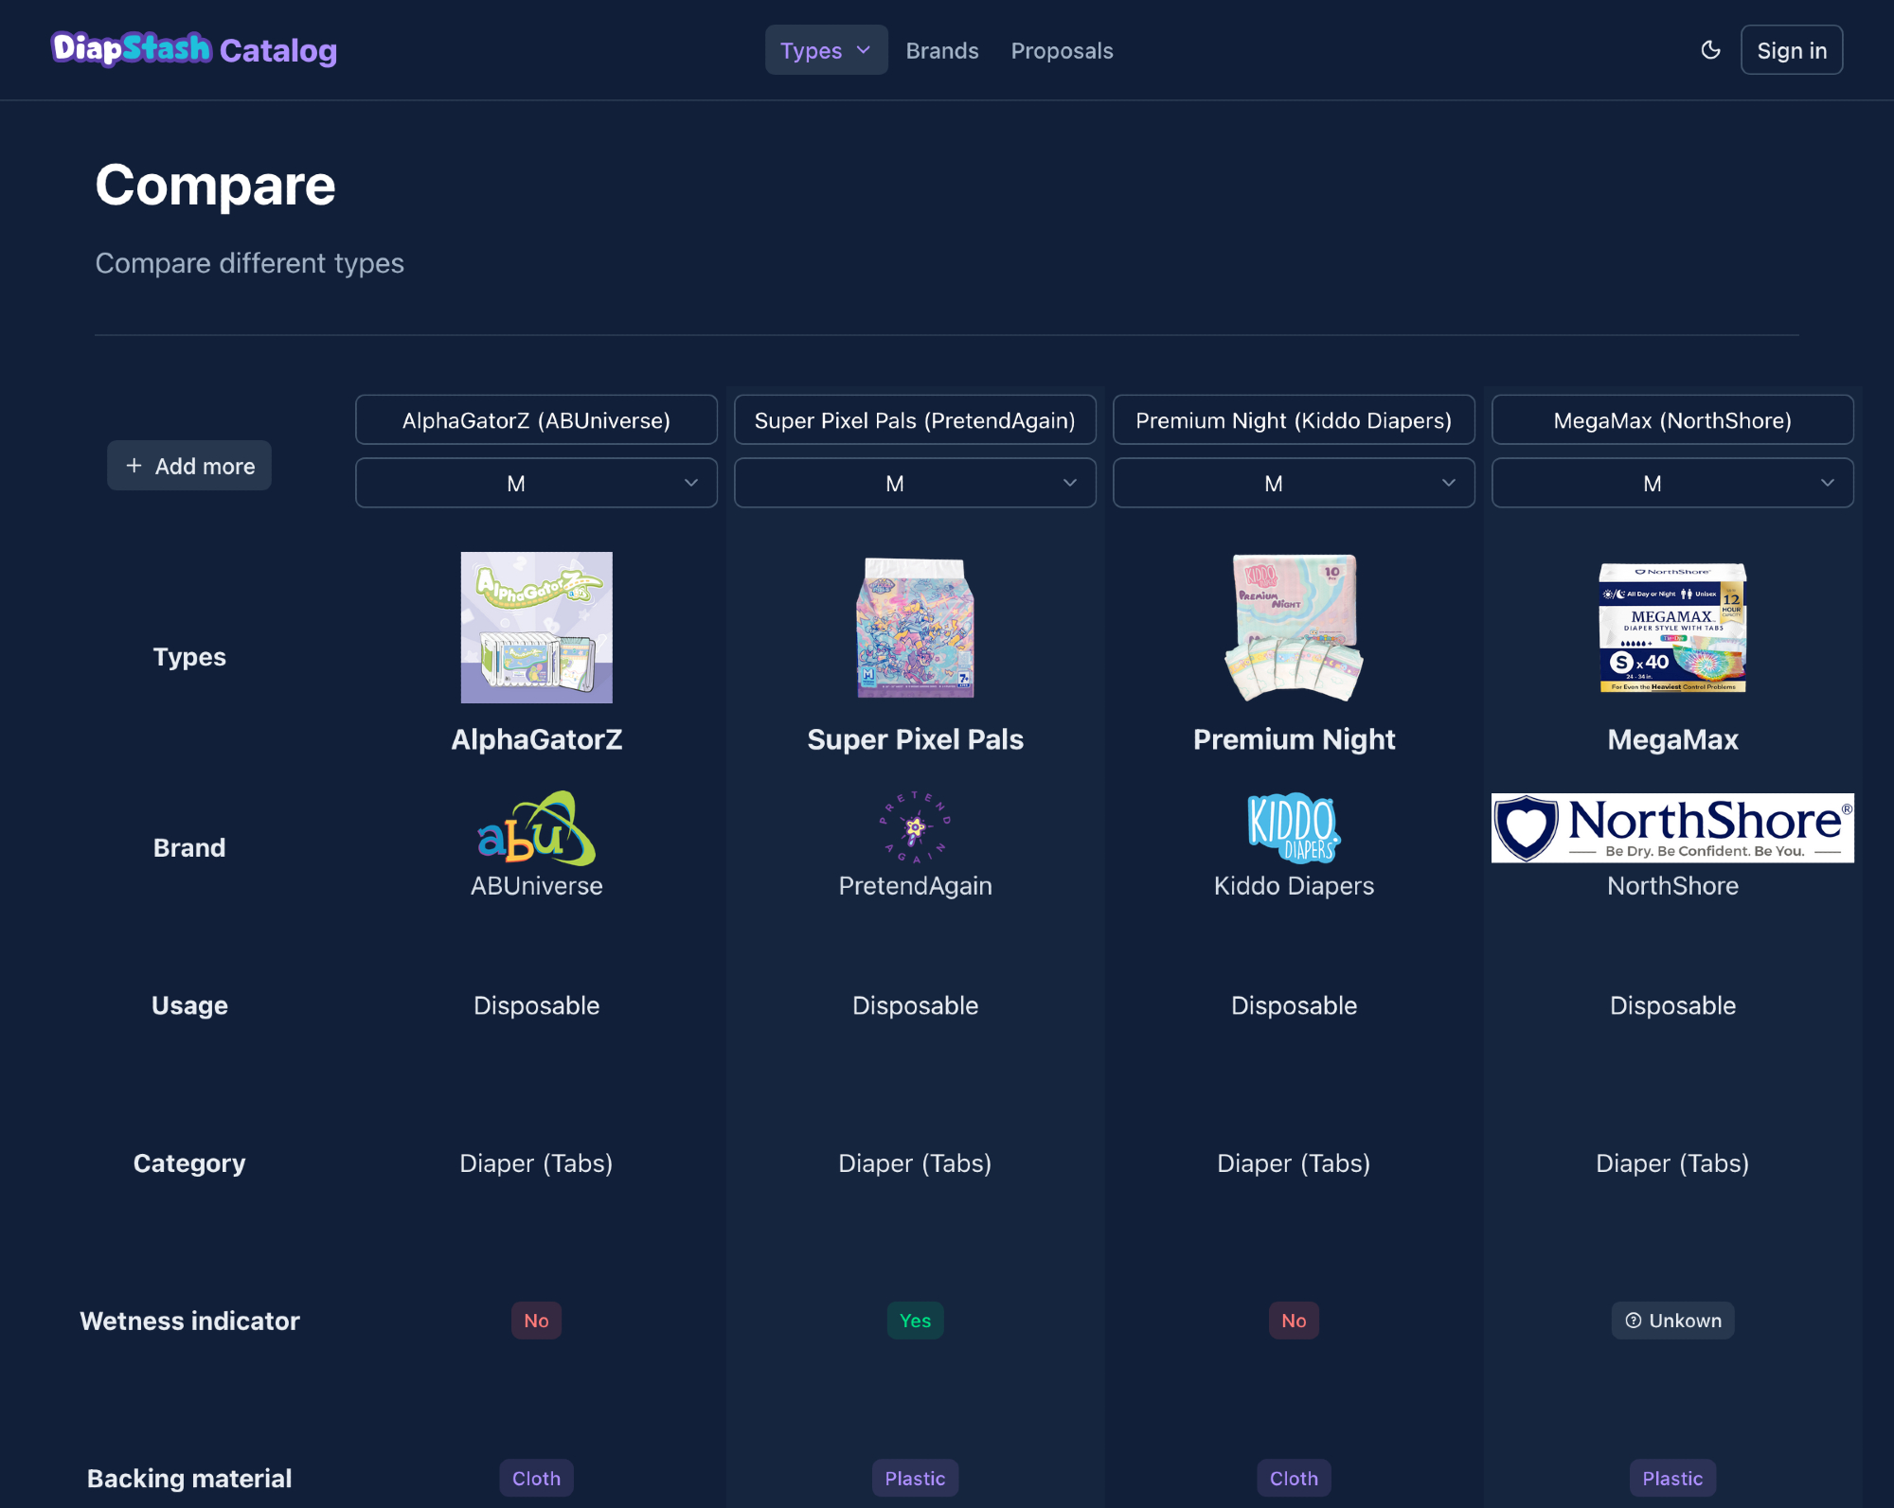Open the Super Pixel Pals package image
The height and width of the screenshot is (1508, 1894).
915,627
